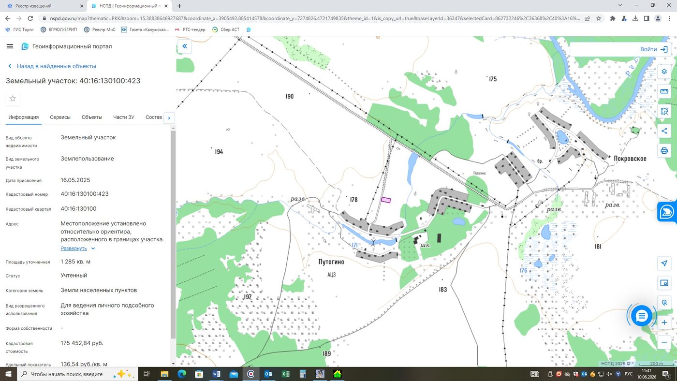This screenshot has height=381, width=677.
Task: Open the Calculator from the taskbar
Action: pyautogui.click(x=303, y=374)
